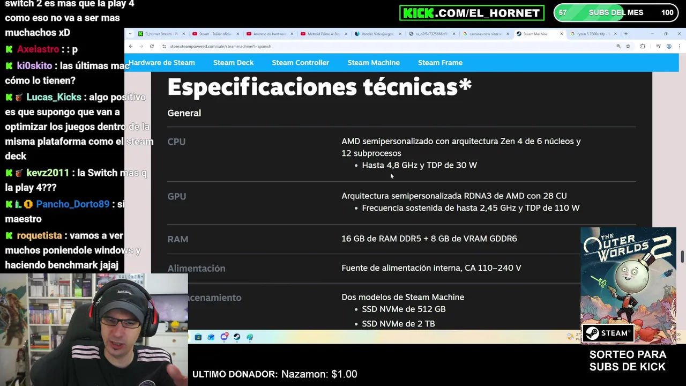
Task: Open the Hardware de Steam nav link
Action: [161, 63]
